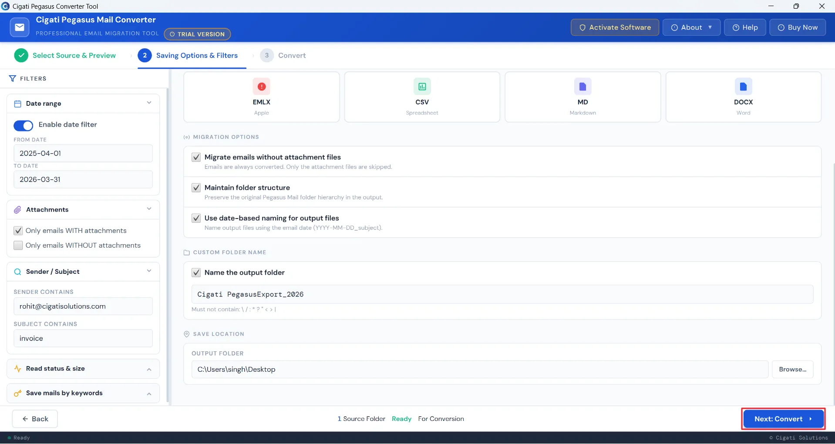Uncheck Only emails WITH attachments
This screenshot has height=444, width=835.
pyautogui.click(x=18, y=231)
